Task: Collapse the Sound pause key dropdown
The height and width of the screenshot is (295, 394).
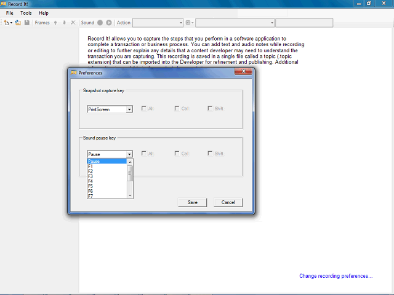Action: tap(129, 154)
